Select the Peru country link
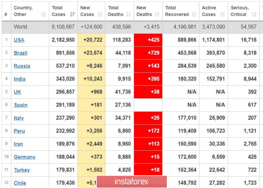The image size is (263, 188). pos(19,131)
